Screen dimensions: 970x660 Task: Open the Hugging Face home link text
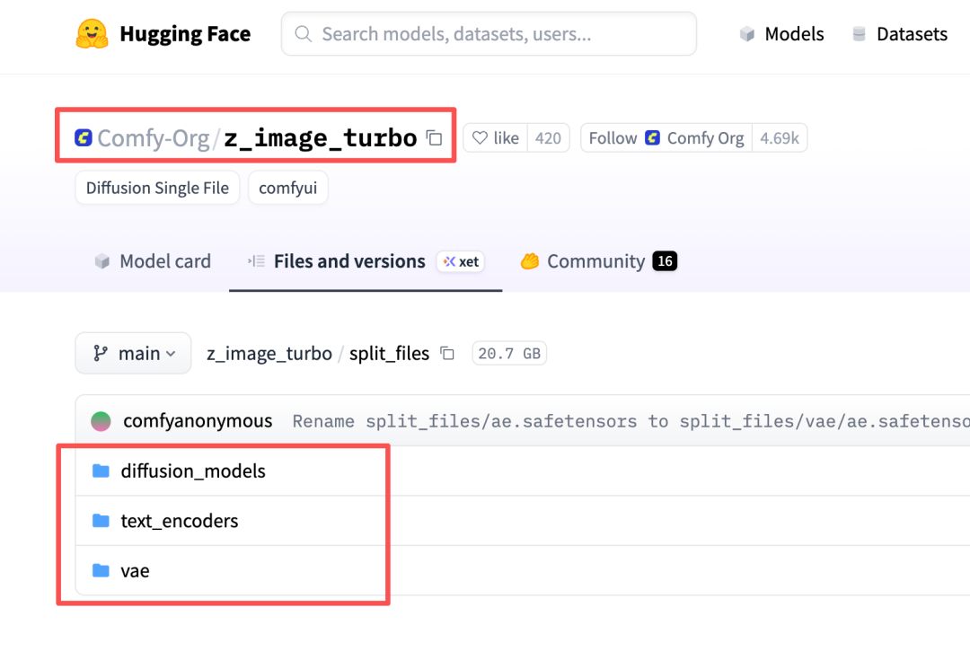tap(185, 34)
